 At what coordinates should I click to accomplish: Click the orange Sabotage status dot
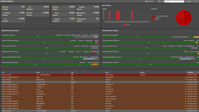(x=78, y=19)
